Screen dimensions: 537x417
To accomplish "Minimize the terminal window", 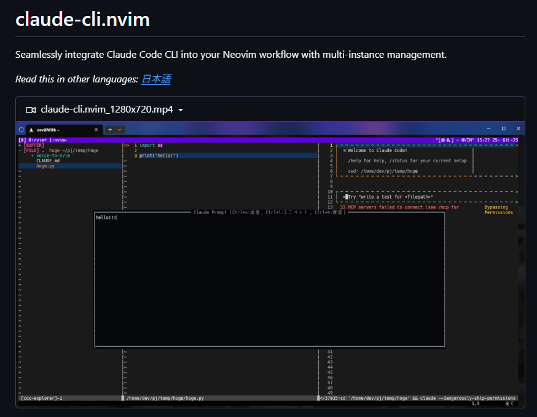I will point(488,129).
